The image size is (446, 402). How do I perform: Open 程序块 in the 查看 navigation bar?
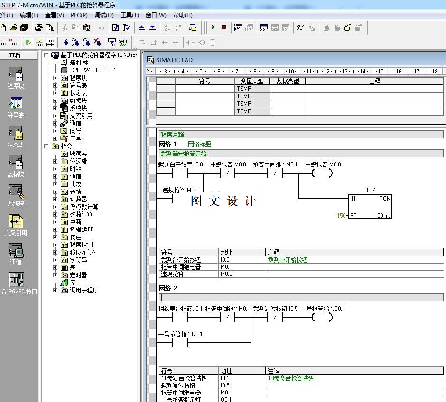(x=16, y=78)
